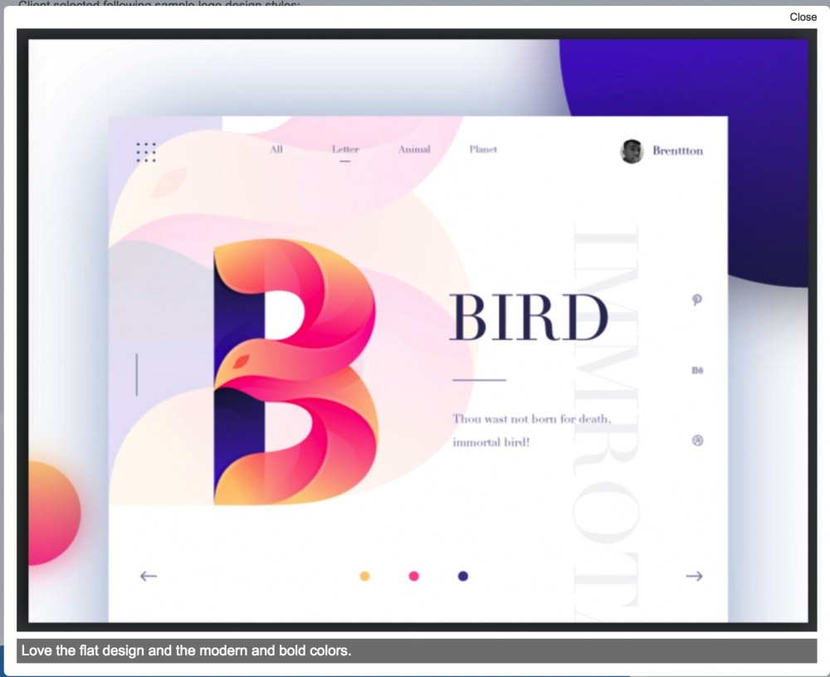The image size is (830, 677).
Task: Switch to the All tab
Action: [276, 149]
